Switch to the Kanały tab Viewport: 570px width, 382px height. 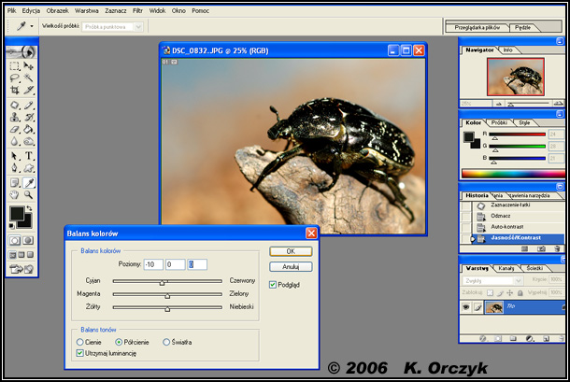(x=506, y=268)
